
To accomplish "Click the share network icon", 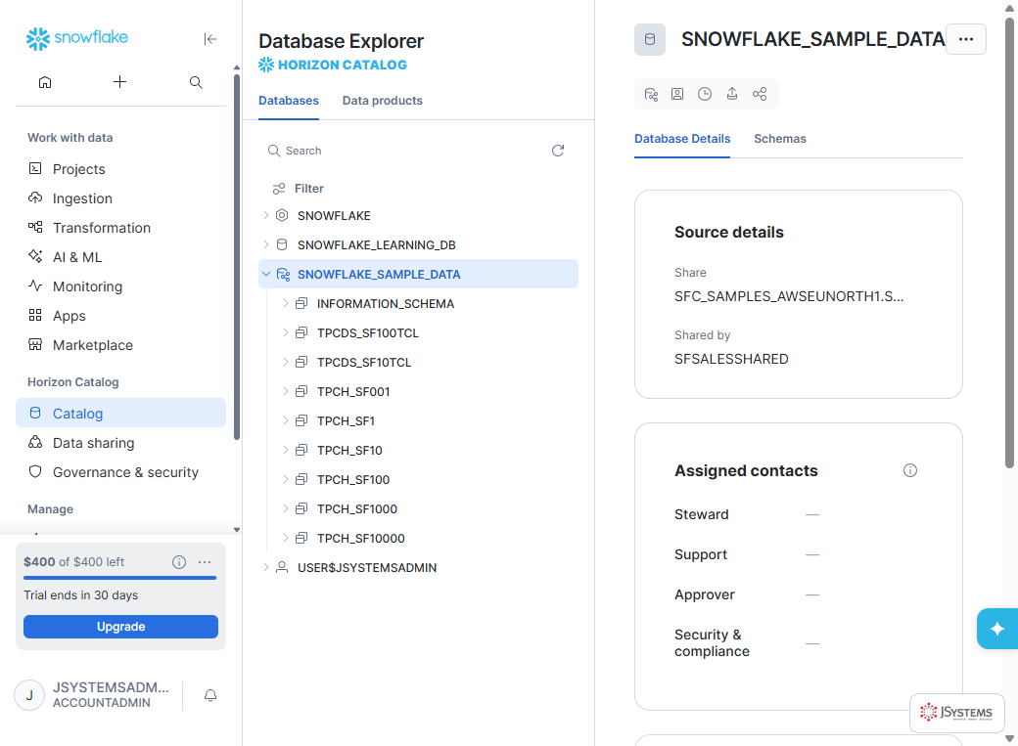I will click(x=760, y=94).
